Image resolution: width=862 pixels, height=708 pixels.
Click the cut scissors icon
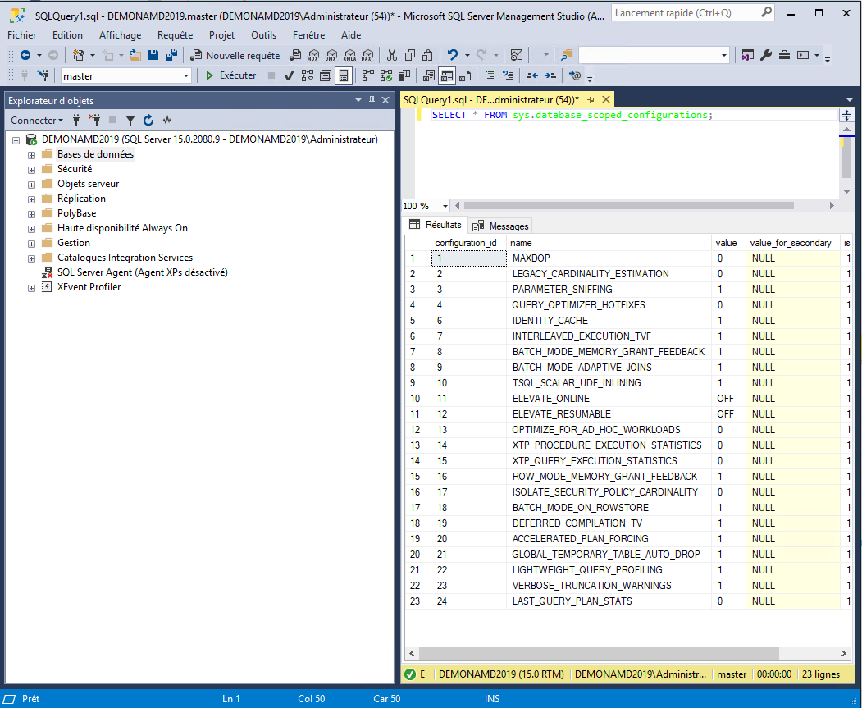[391, 55]
